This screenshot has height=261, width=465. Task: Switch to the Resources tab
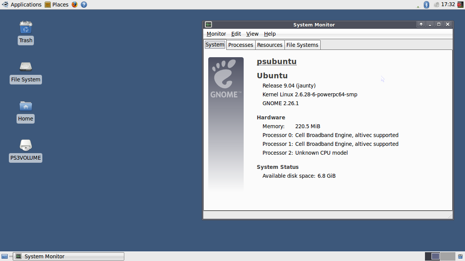click(x=270, y=45)
